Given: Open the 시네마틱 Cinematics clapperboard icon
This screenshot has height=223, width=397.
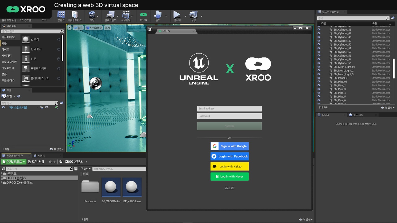Looking at the screenshot, I should coord(126,15).
